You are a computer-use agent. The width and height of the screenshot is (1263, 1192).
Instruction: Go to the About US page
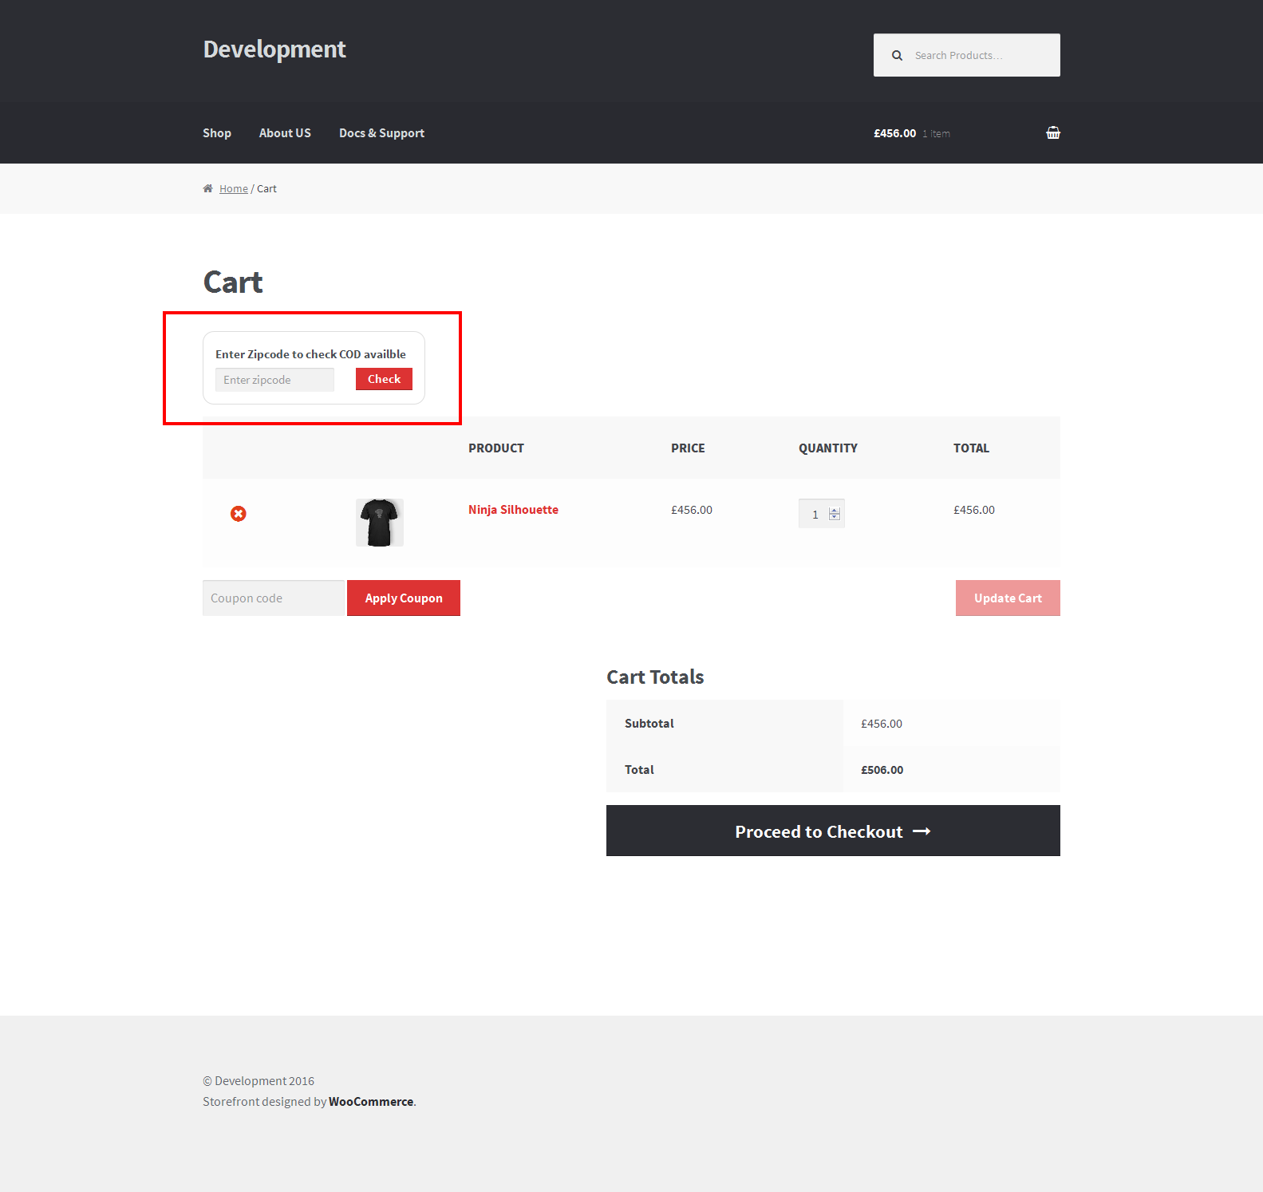coord(285,133)
